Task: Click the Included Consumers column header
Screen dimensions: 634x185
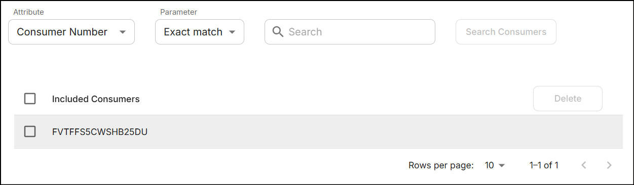Action: coord(96,99)
